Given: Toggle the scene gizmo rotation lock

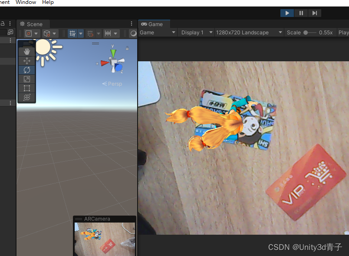Looking at the screenshot, I should click(x=127, y=48).
